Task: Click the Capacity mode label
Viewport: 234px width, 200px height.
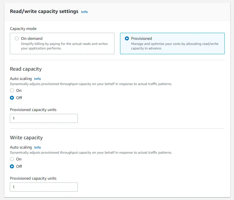Action: click(23, 29)
